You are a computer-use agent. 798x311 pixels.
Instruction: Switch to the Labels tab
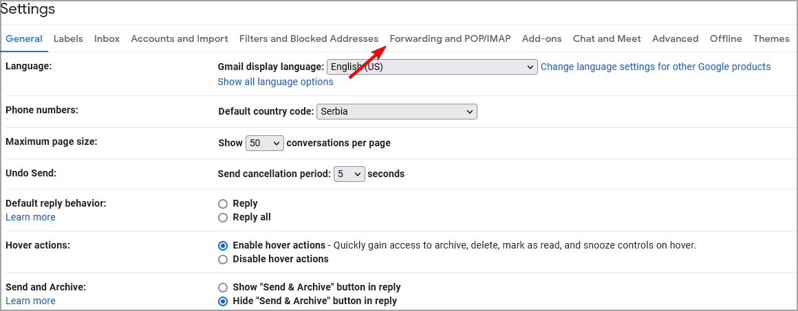coord(68,38)
